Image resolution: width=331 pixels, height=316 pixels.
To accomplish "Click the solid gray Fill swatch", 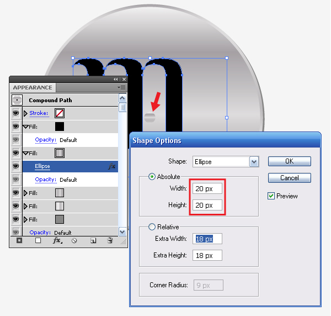I will (x=60, y=219).
